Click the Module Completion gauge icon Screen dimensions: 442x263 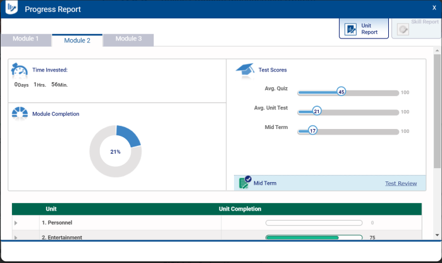pos(20,113)
